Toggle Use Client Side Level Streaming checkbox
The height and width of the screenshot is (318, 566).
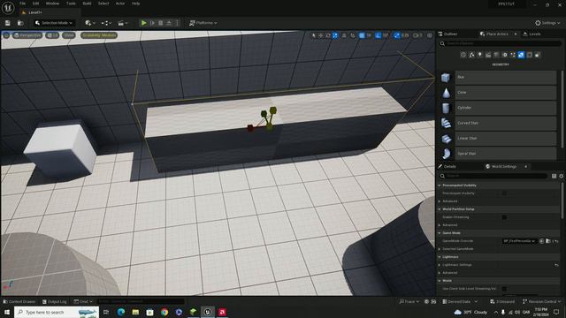pos(504,289)
